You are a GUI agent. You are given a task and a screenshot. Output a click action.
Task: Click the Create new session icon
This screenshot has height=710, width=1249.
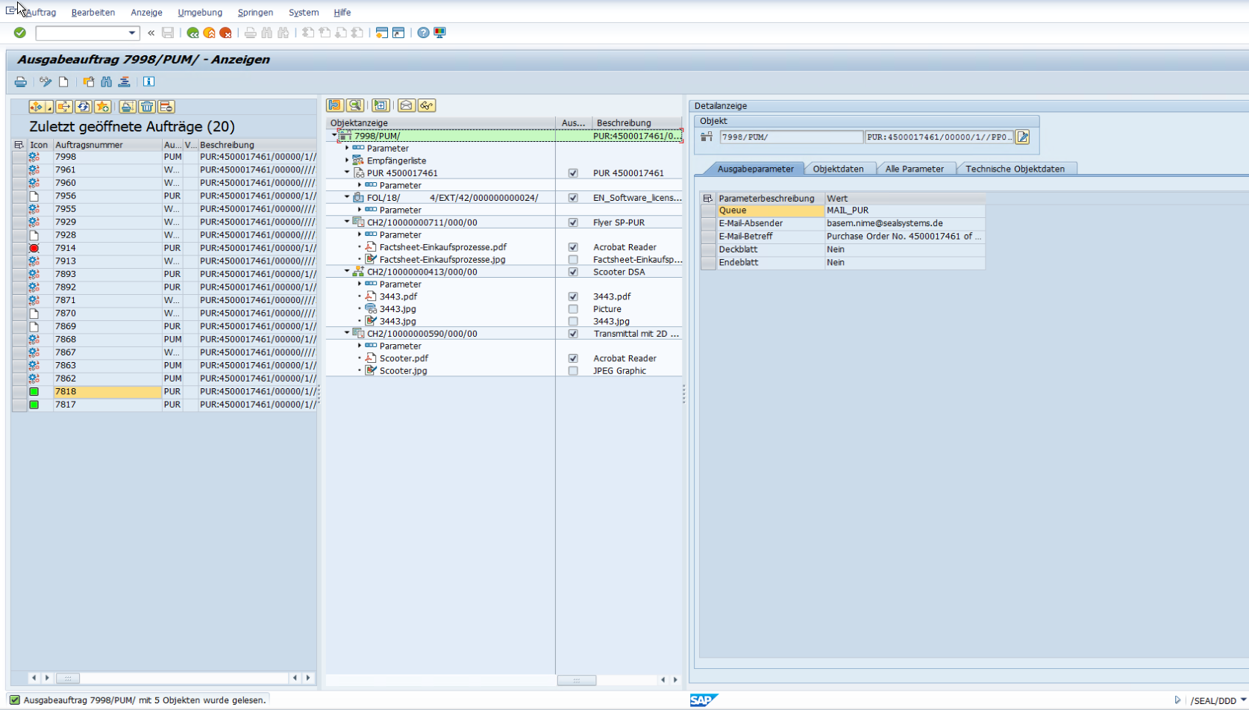382,33
